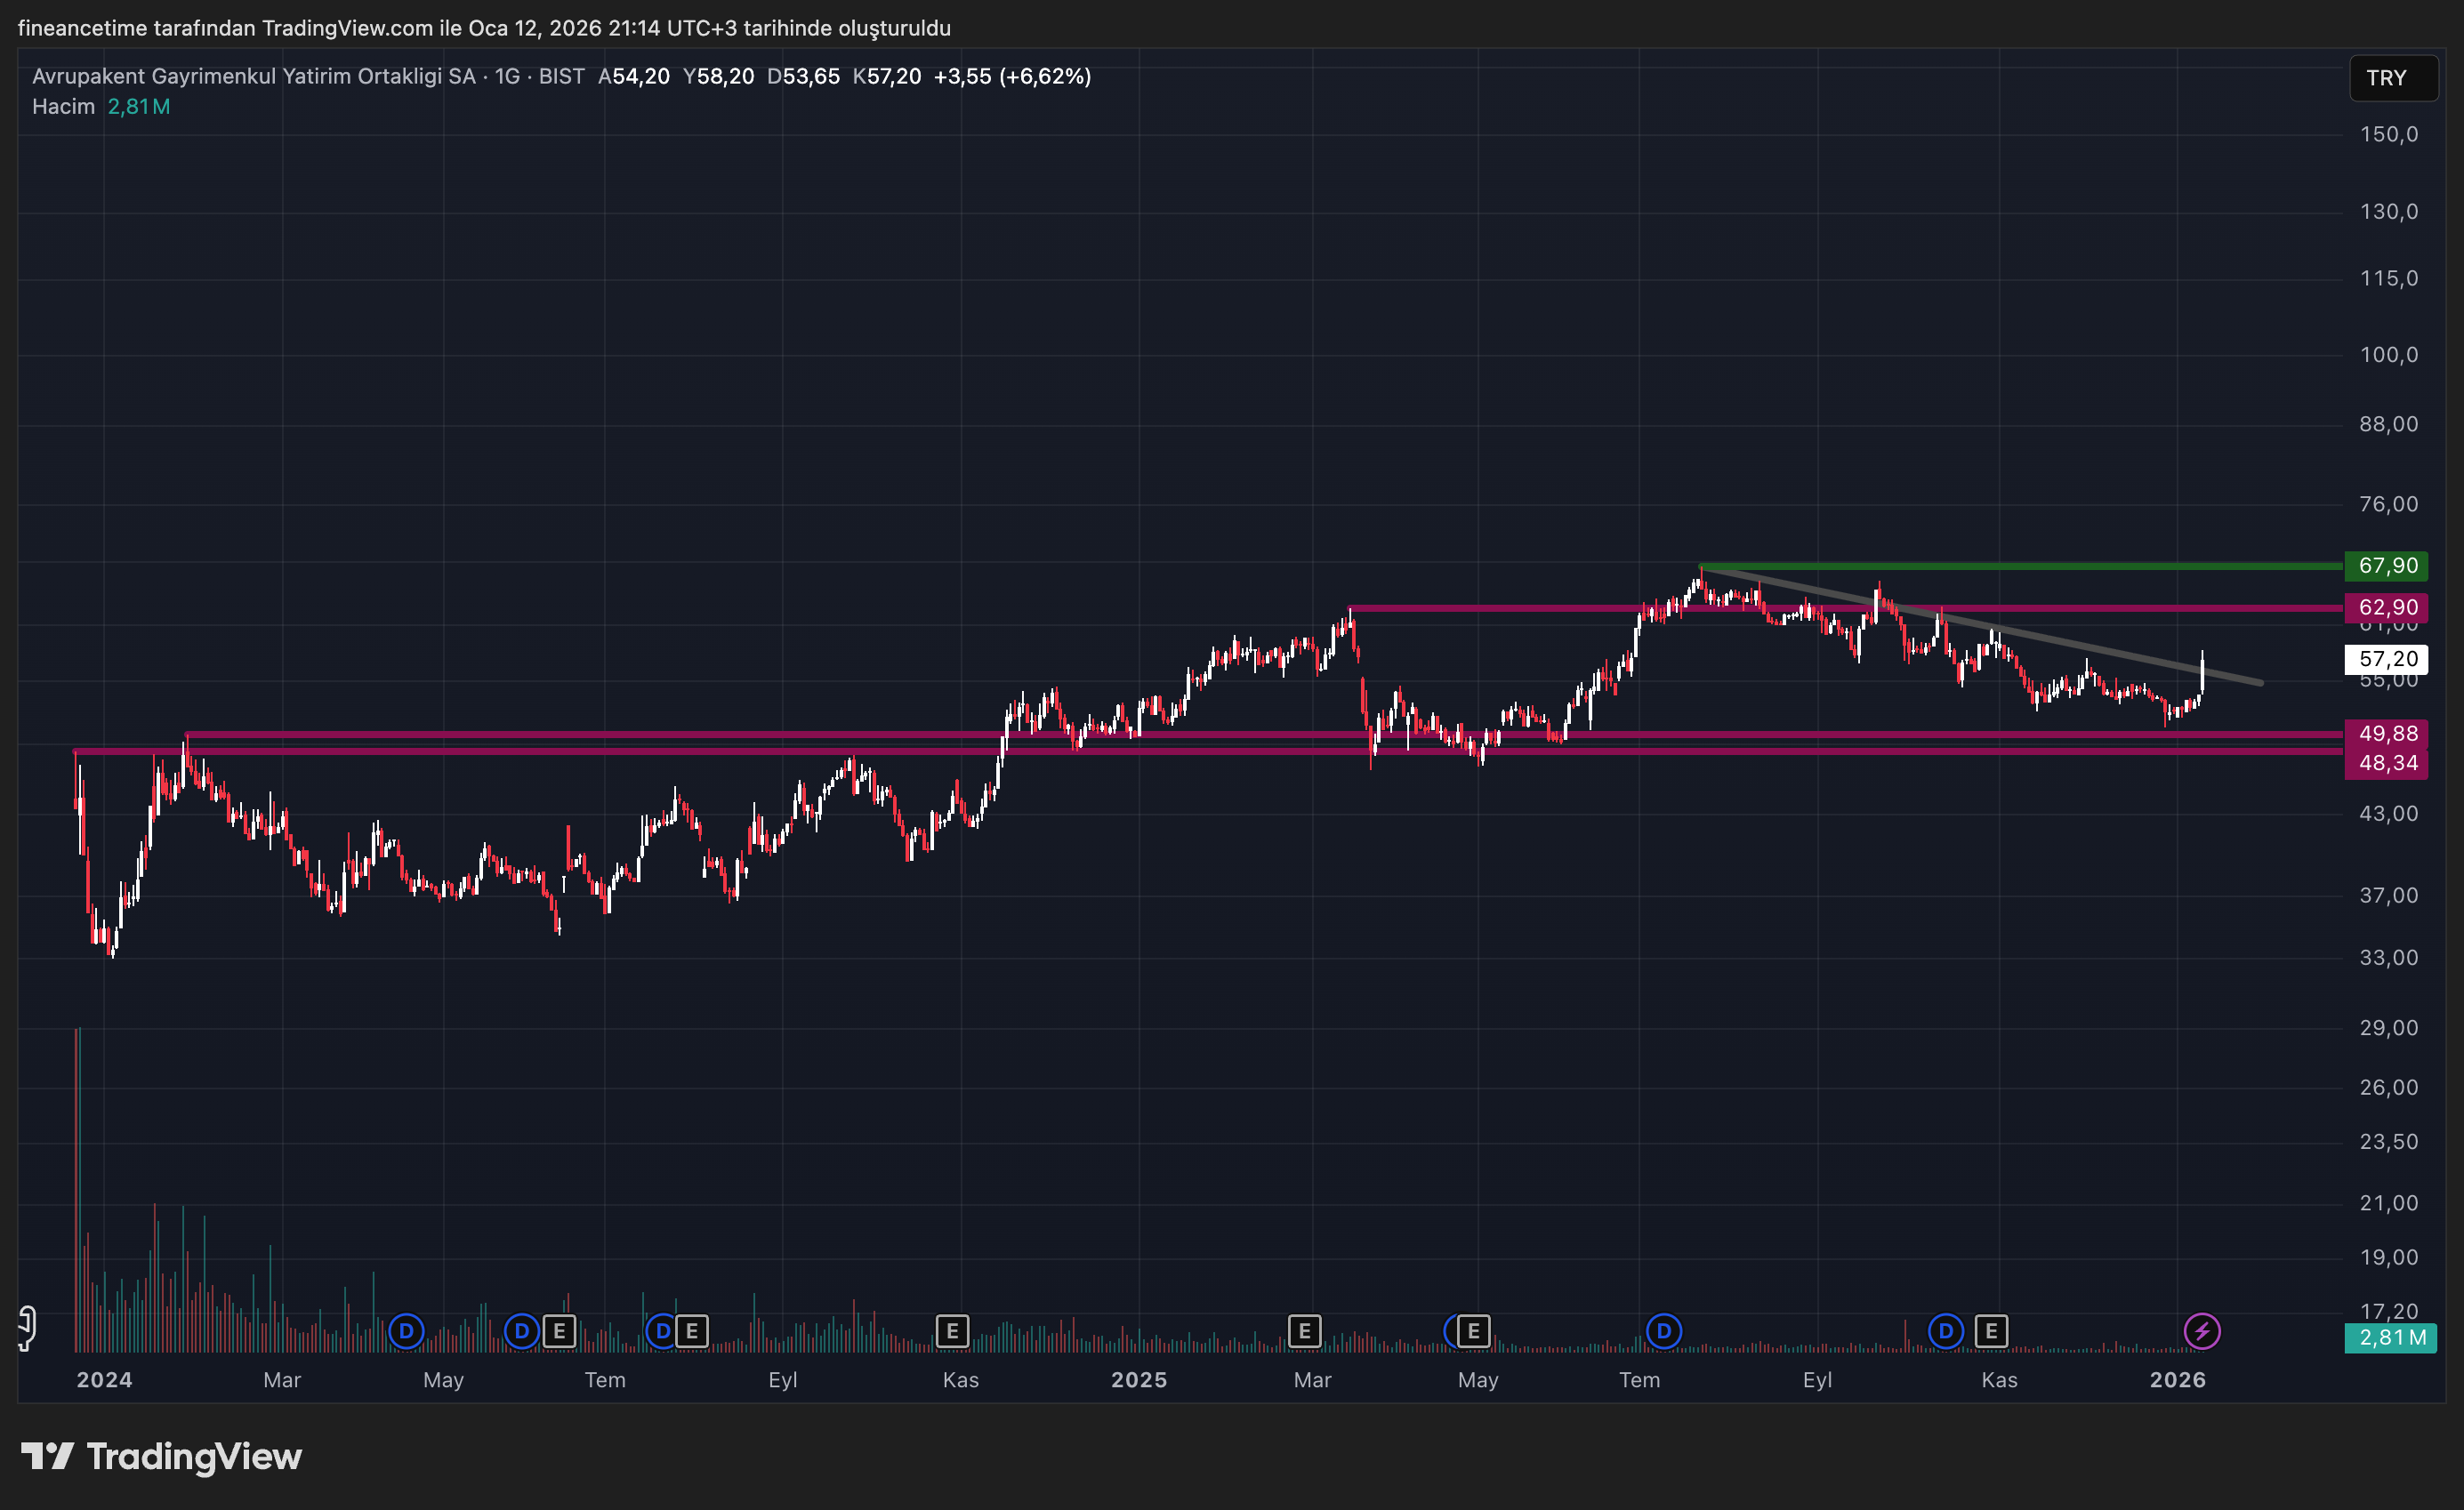Click the earnings E marker near Mar 2025
Image resolution: width=2464 pixels, height=1510 pixels.
1304,1331
